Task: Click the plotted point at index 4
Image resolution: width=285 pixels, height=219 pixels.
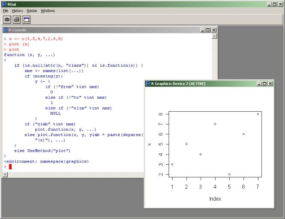Action: click(215, 124)
